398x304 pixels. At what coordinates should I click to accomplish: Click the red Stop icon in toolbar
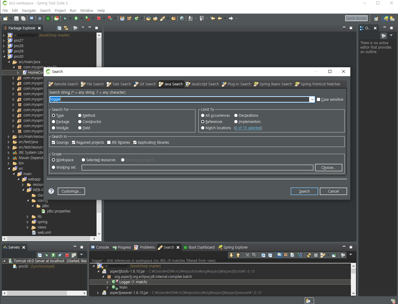(x=99, y=18)
